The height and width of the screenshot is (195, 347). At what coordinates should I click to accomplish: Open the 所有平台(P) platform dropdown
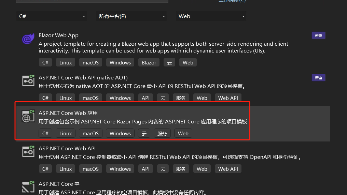tap(131, 16)
